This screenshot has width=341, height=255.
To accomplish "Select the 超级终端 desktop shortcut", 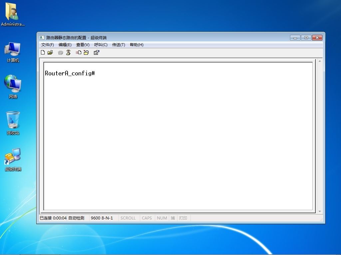I will (13, 160).
